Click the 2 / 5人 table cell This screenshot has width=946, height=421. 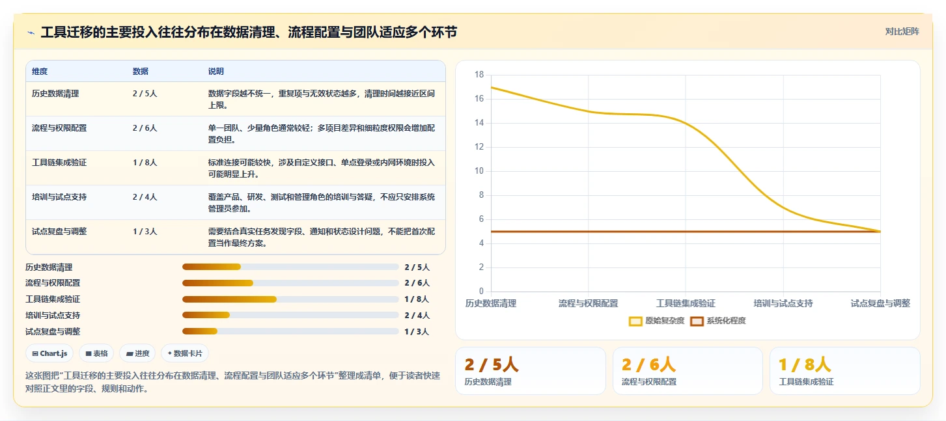click(x=145, y=94)
